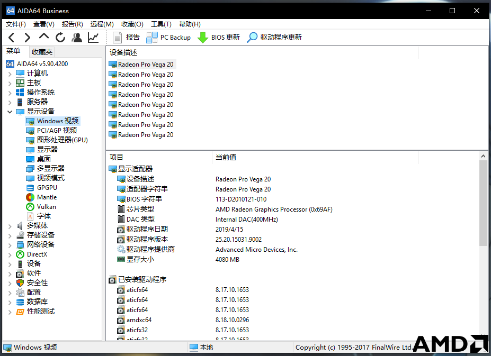
Task: Open the line graph toolbar icon
Action: pos(93,38)
